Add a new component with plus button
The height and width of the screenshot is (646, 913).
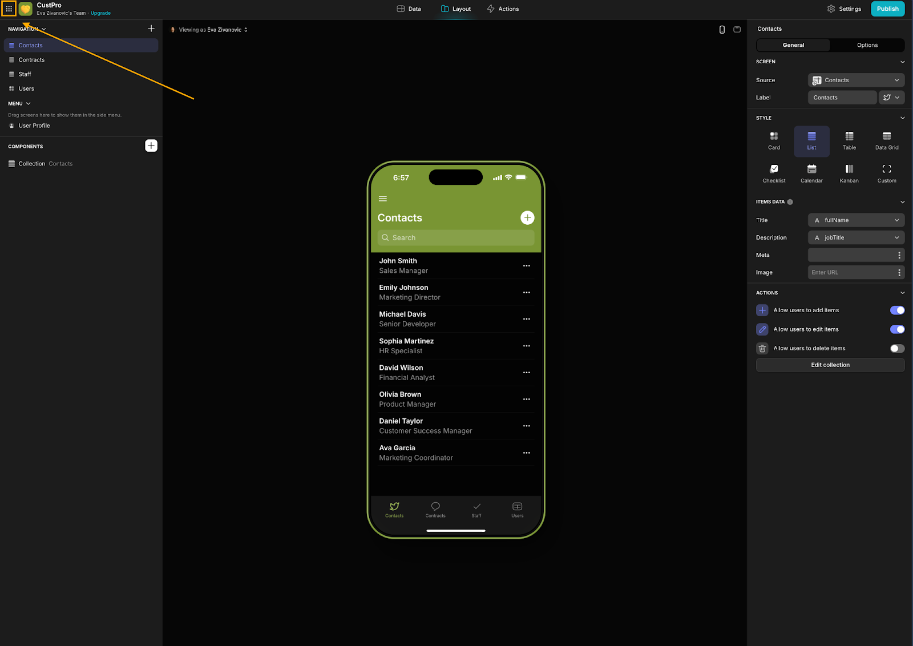pos(151,146)
